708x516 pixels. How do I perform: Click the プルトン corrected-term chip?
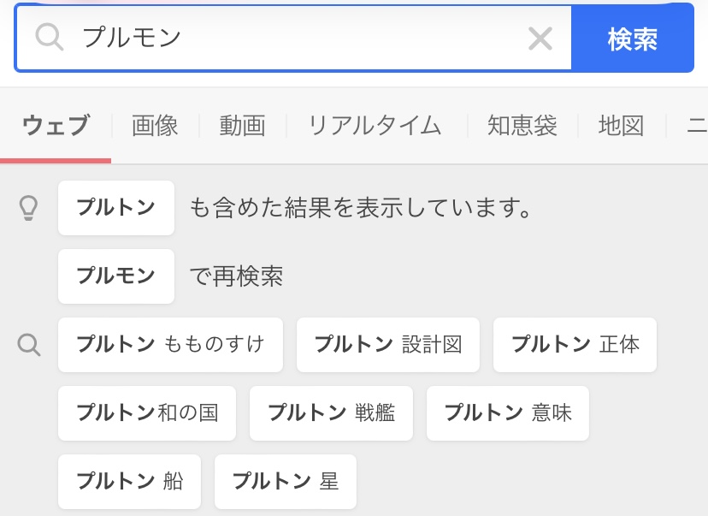click(x=116, y=208)
